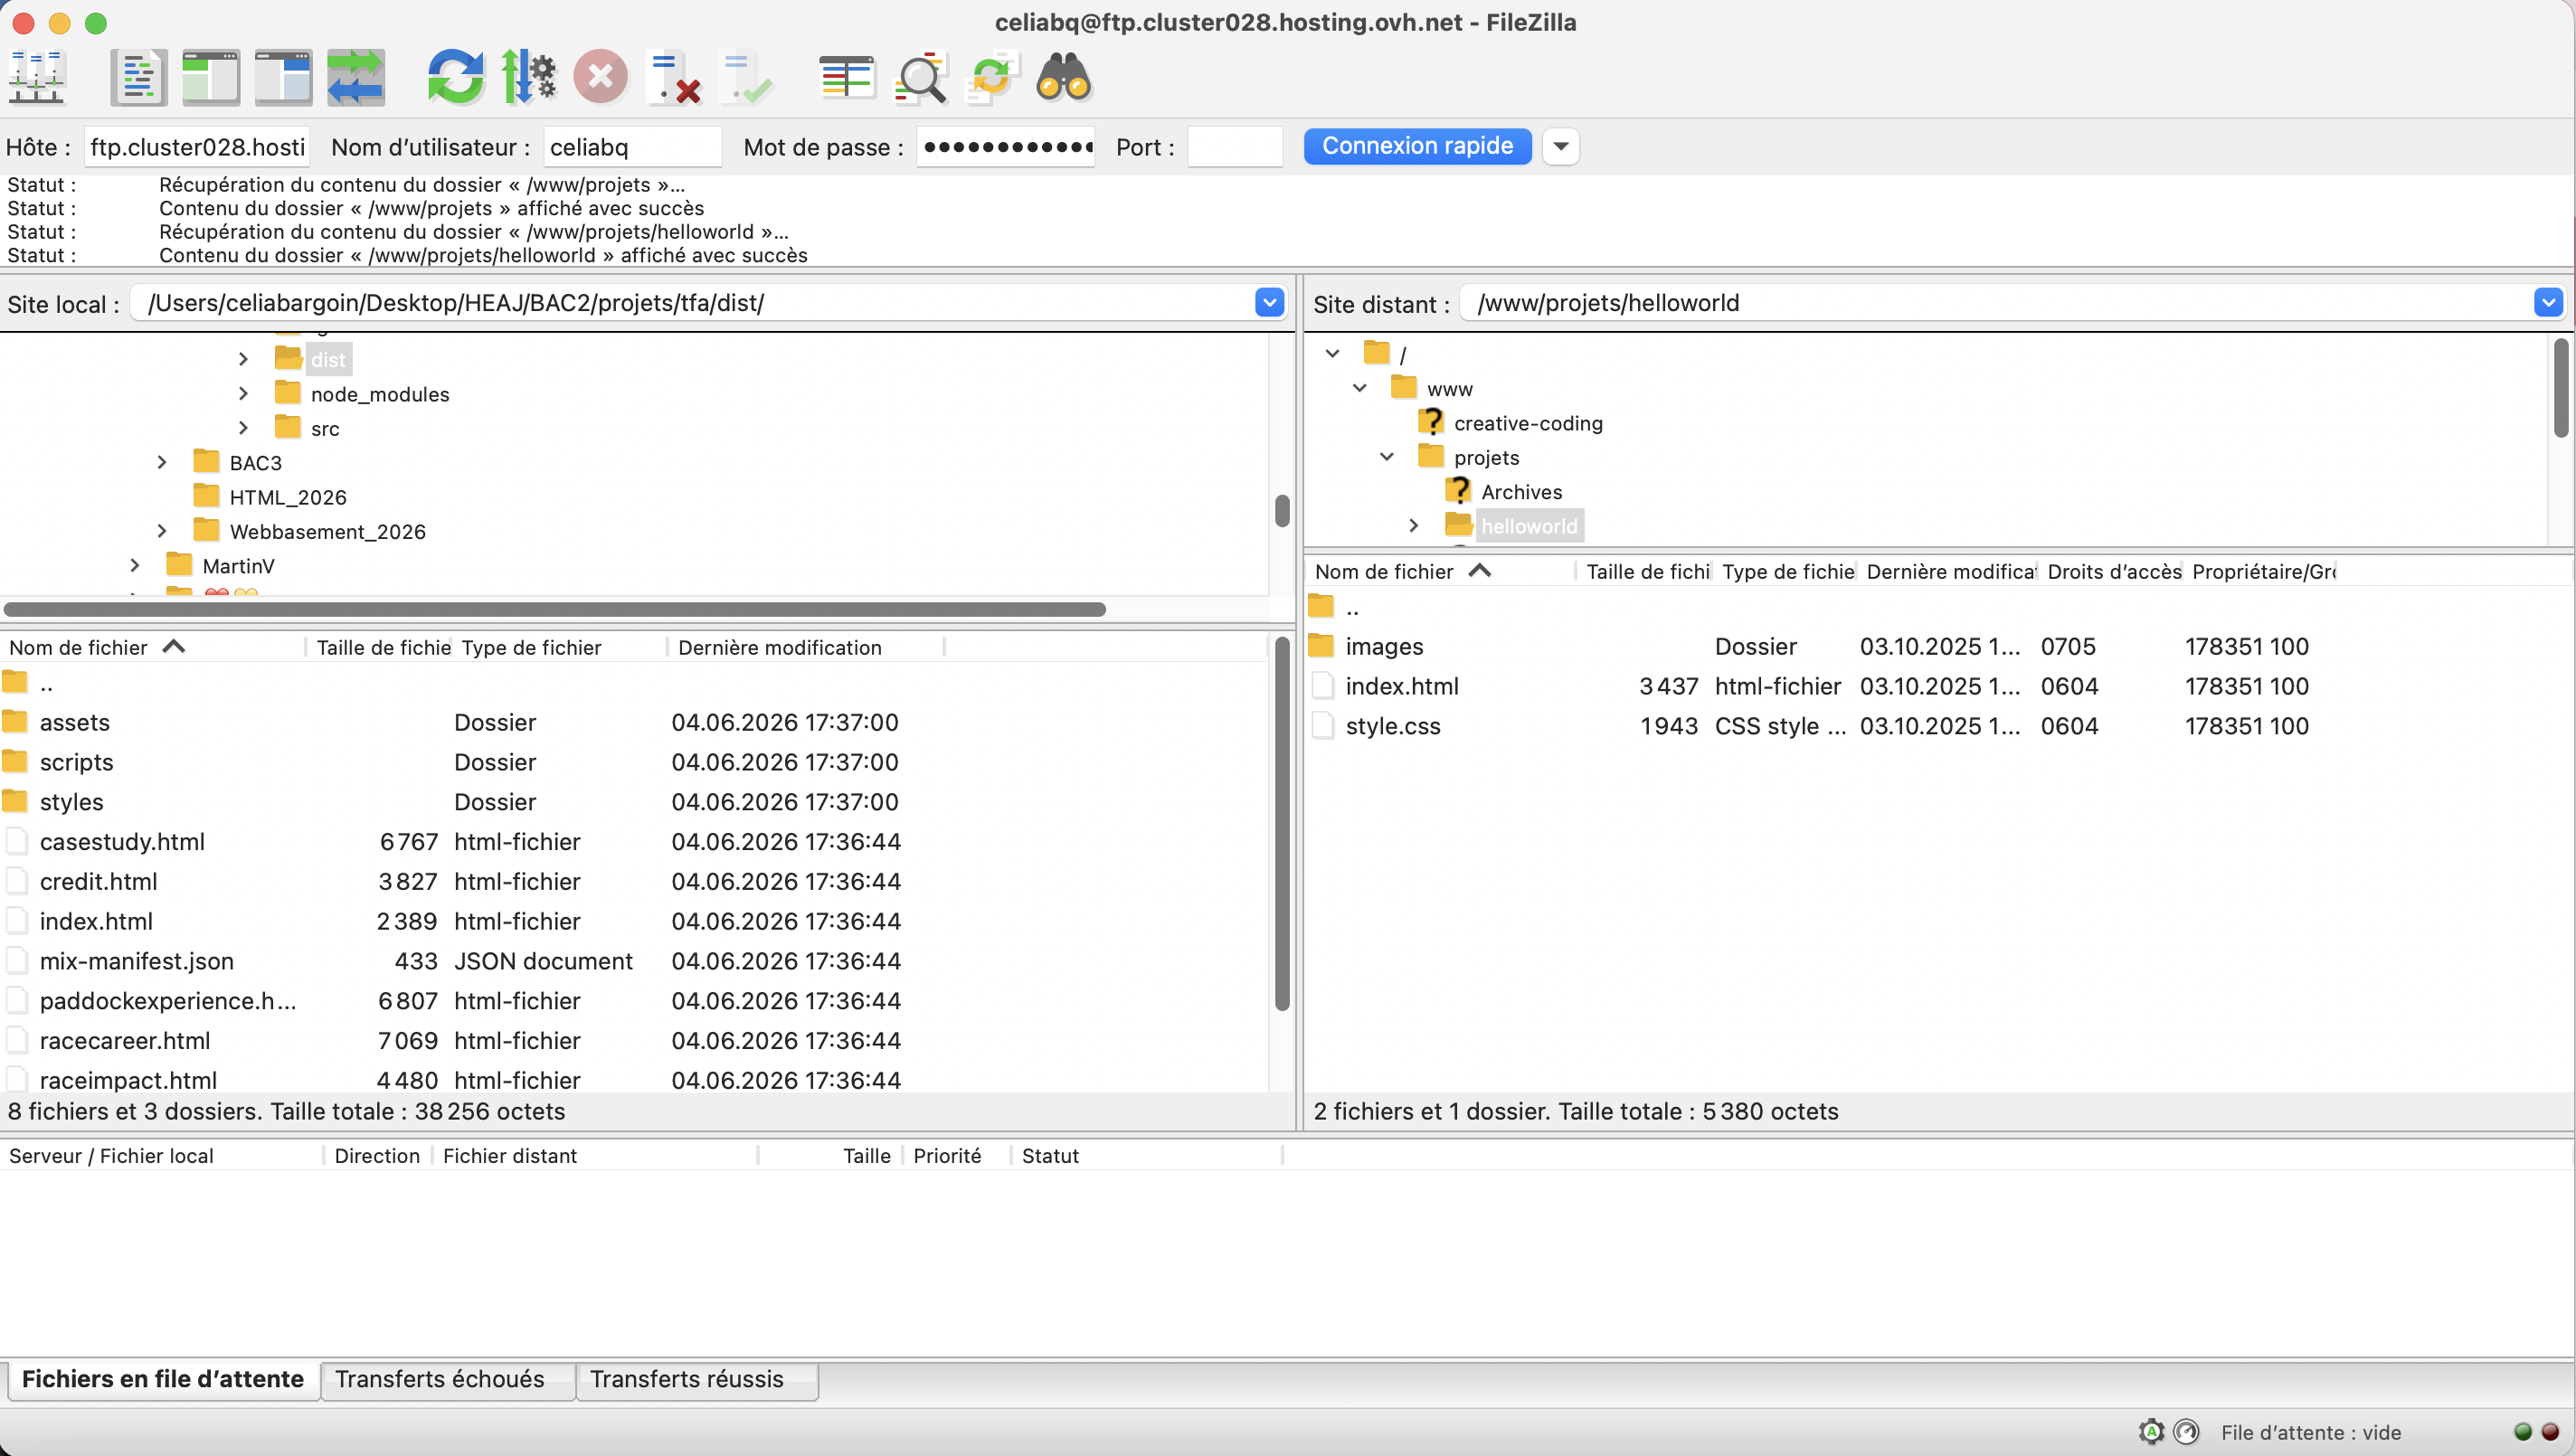Select the remote Archives folder

[1520, 491]
